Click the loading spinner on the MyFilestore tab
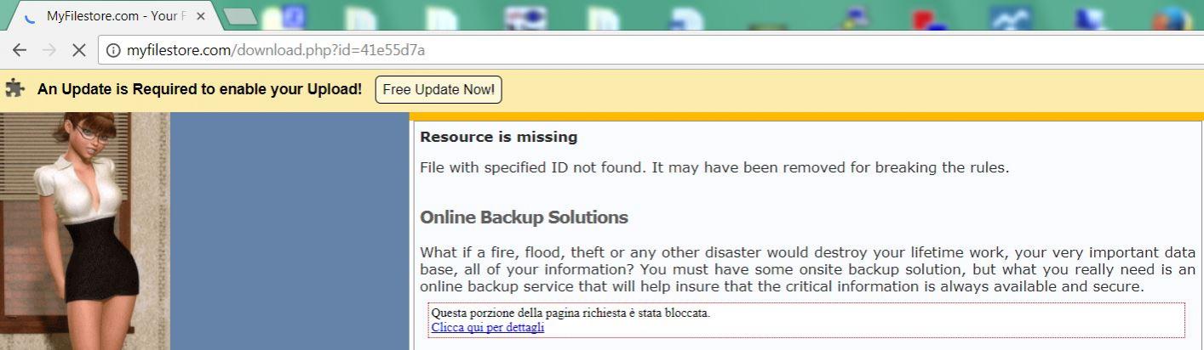This screenshot has width=1204, height=350. tap(31, 16)
